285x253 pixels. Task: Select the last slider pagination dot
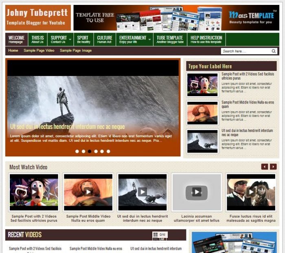tap(108, 151)
